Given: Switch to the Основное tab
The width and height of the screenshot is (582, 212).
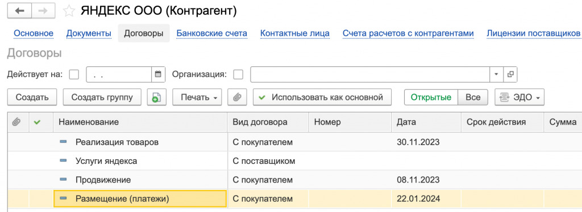Looking at the screenshot, I should [x=34, y=33].
